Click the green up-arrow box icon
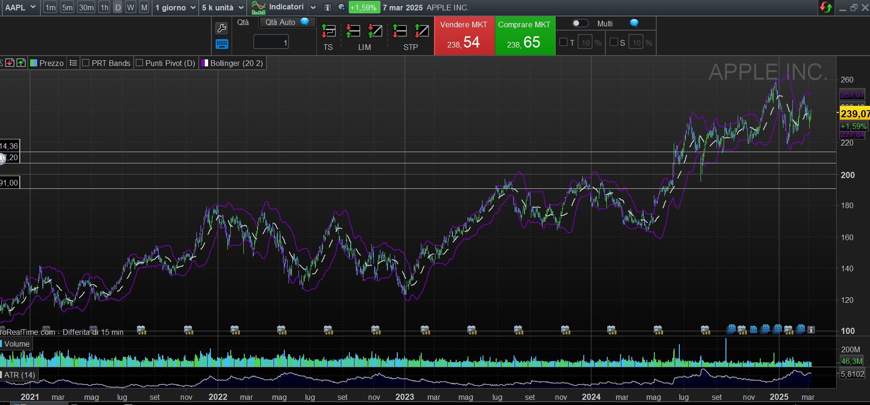 pyautogui.click(x=21, y=63)
